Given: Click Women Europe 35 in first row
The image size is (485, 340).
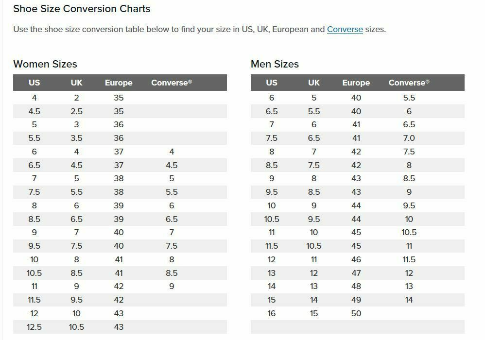Looking at the screenshot, I should point(119,98).
